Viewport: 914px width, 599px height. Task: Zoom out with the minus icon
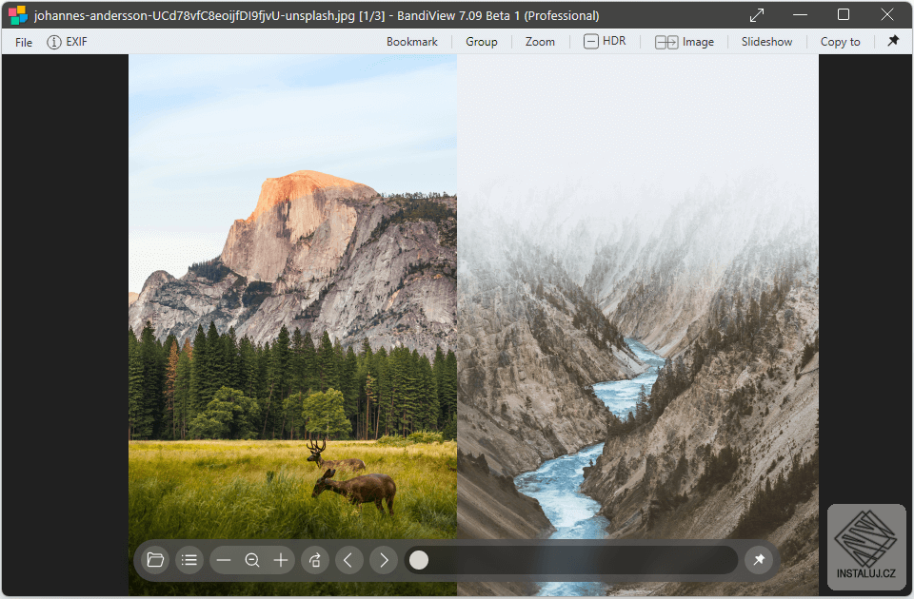[x=224, y=560]
